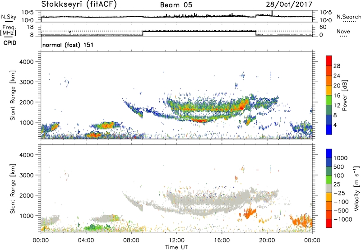The height and width of the screenshot is (250, 361).
Task: Click the grey swatch of Velocity colorbar
Action: 329,188
